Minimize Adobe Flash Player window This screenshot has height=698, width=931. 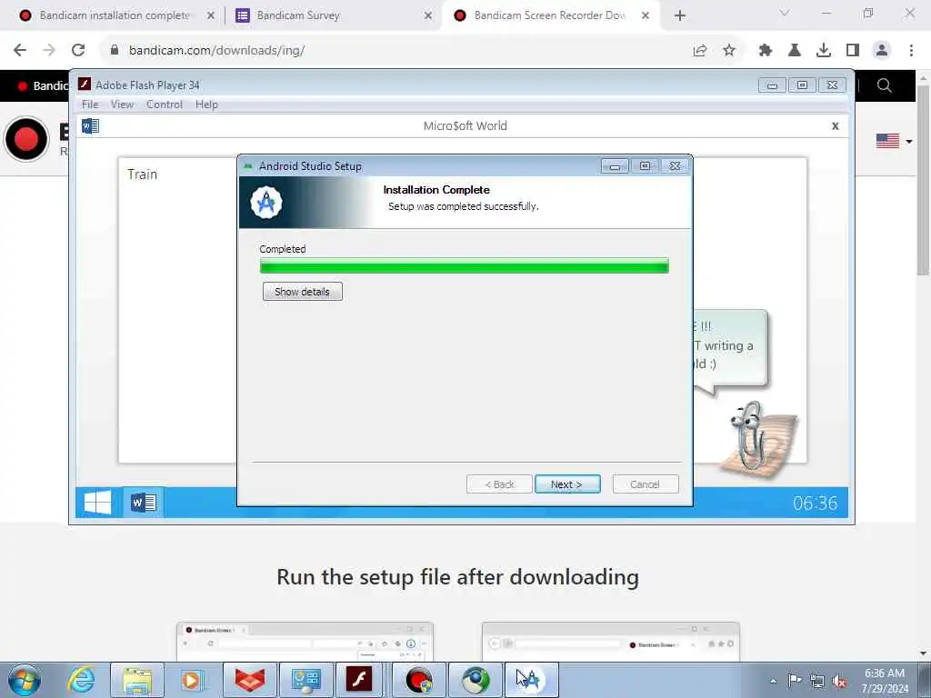point(772,85)
